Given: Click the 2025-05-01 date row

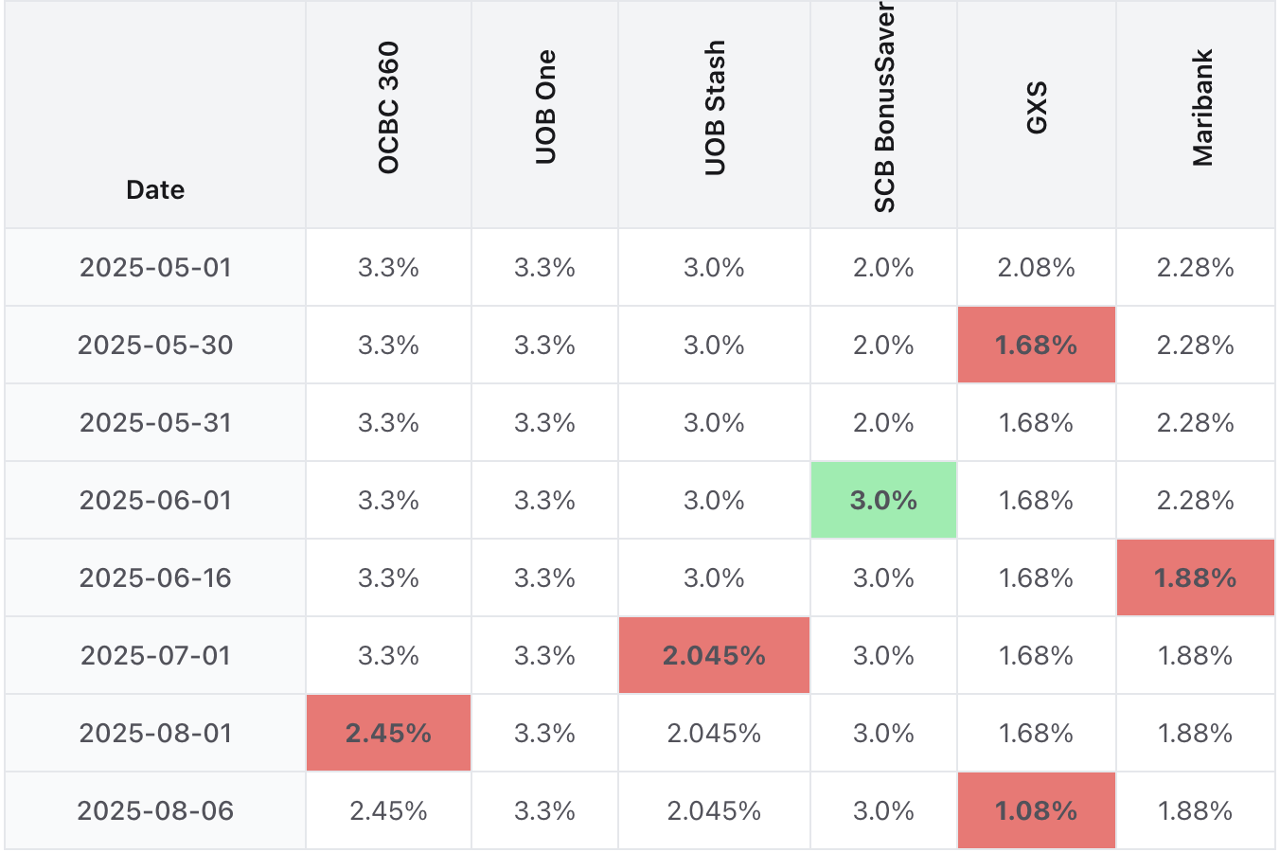Looking at the screenshot, I should click(155, 268).
